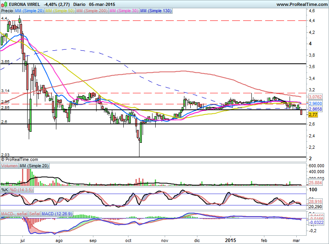
Task: Click the nov label on the time axis
Action: pyautogui.click(x=165, y=240)
